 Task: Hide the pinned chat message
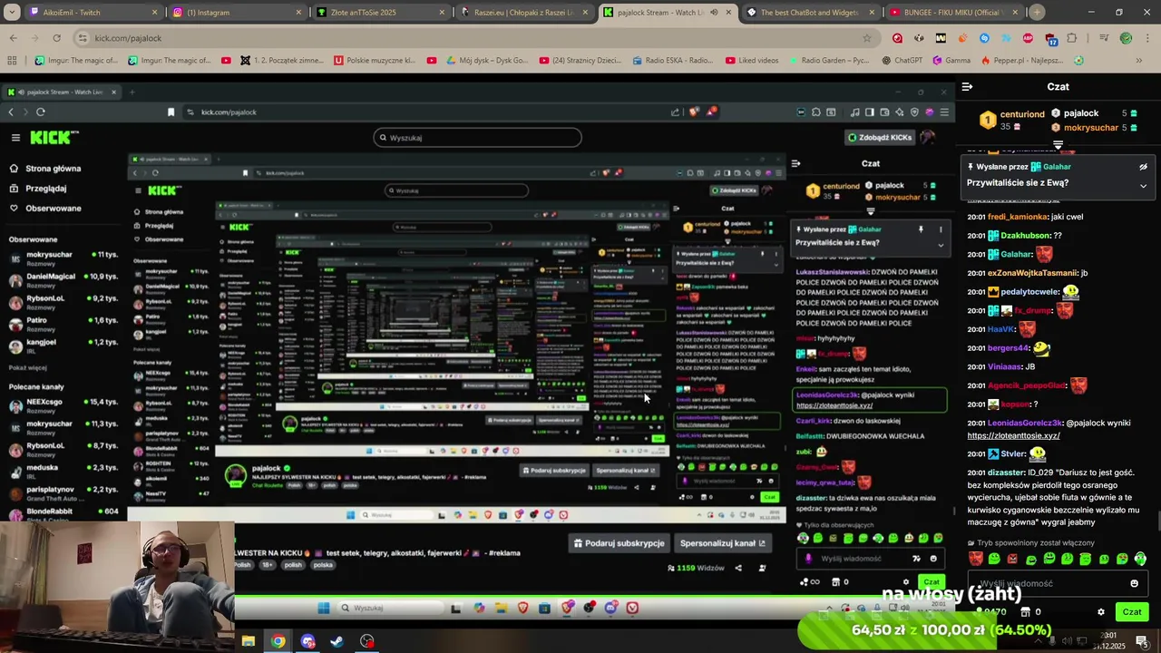click(x=1143, y=167)
